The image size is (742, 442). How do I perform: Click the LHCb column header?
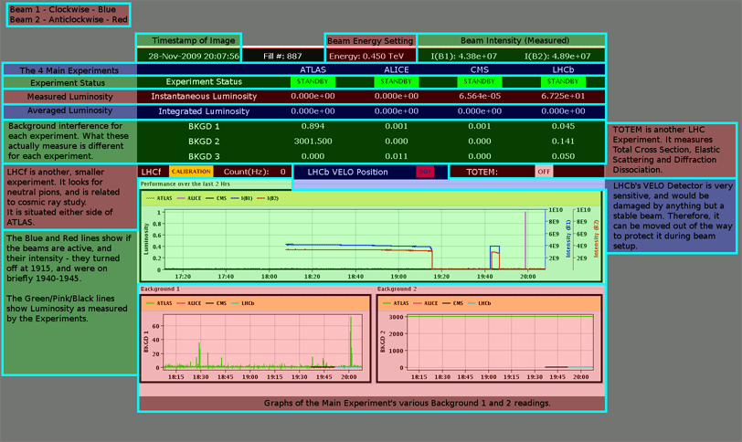(x=563, y=70)
